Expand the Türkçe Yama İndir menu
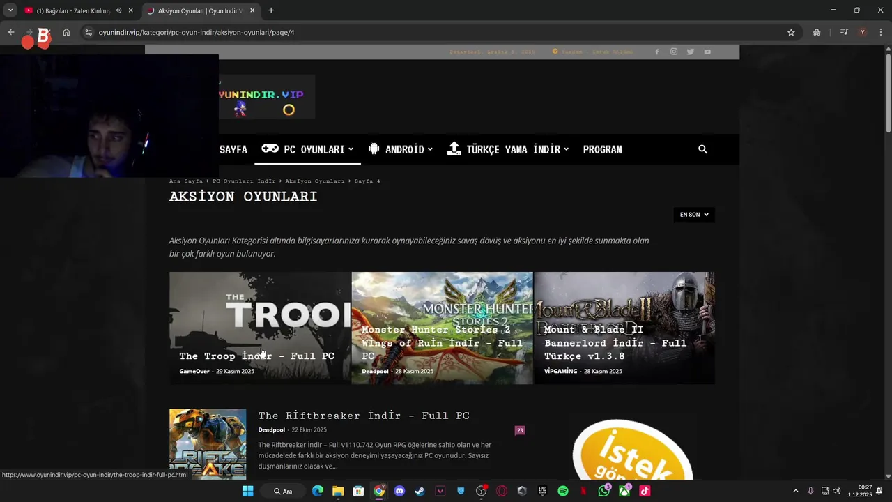 [x=508, y=149]
